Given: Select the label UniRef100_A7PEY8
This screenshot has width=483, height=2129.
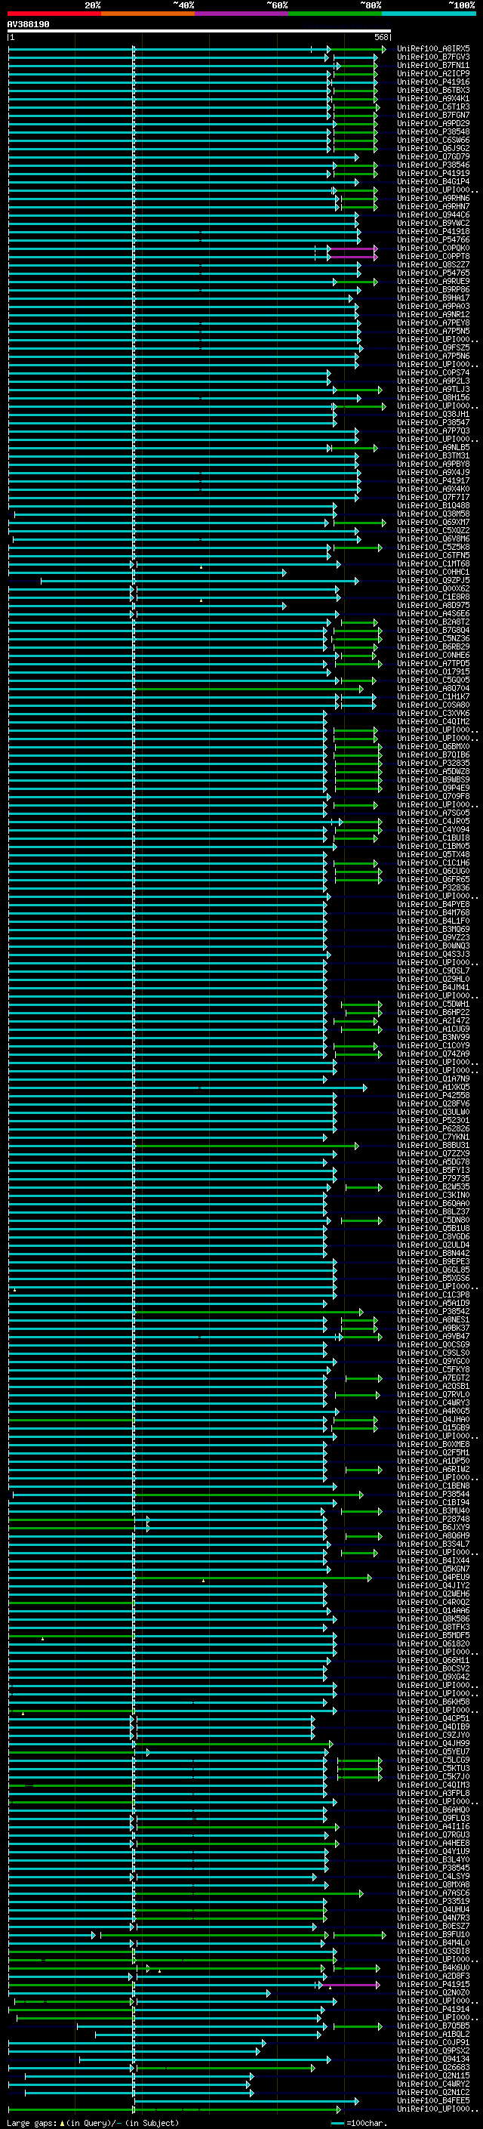Looking at the screenshot, I should pyautogui.click(x=433, y=322).
